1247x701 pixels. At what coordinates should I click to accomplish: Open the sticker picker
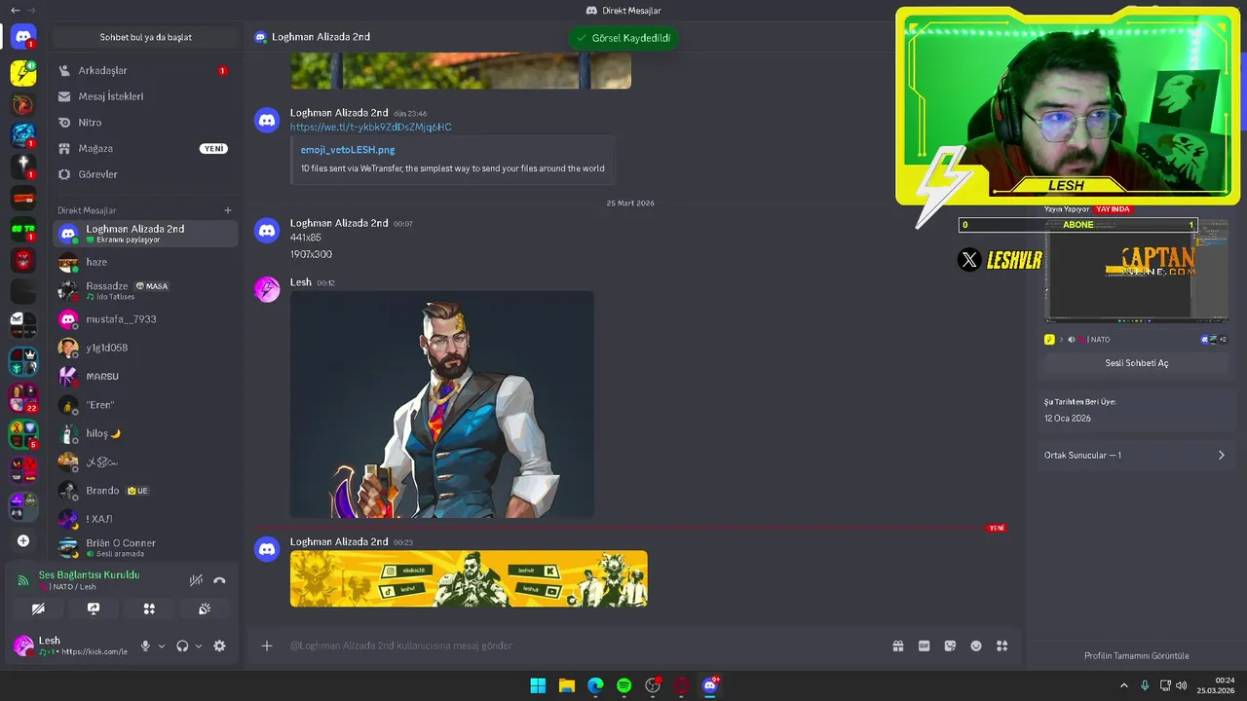tap(950, 646)
